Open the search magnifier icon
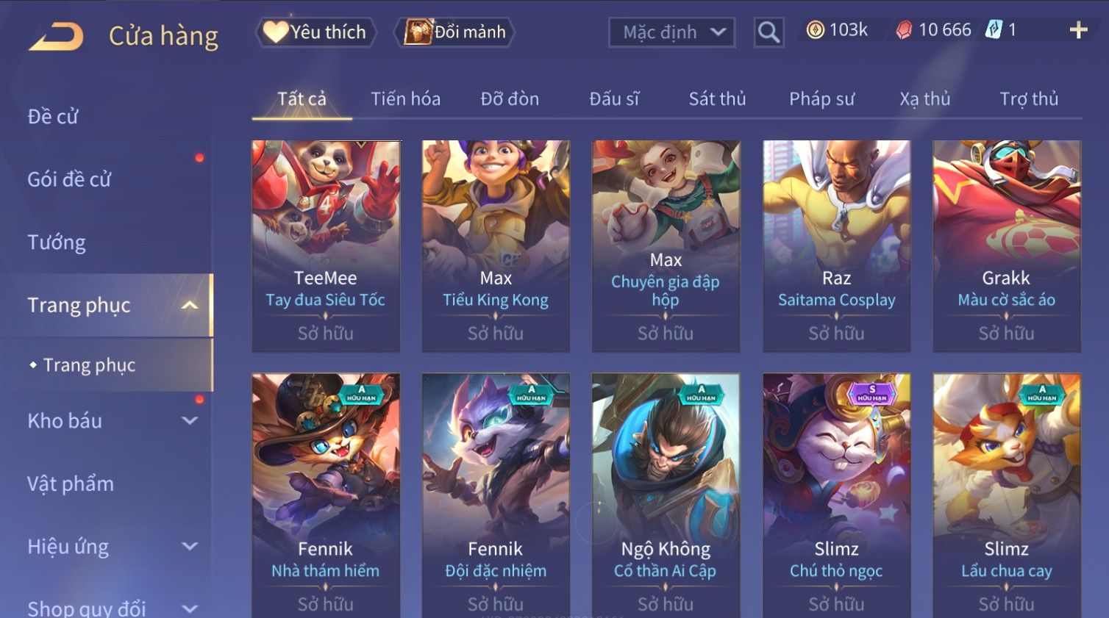Image resolution: width=1109 pixels, height=618 pixels. point(769,32)
